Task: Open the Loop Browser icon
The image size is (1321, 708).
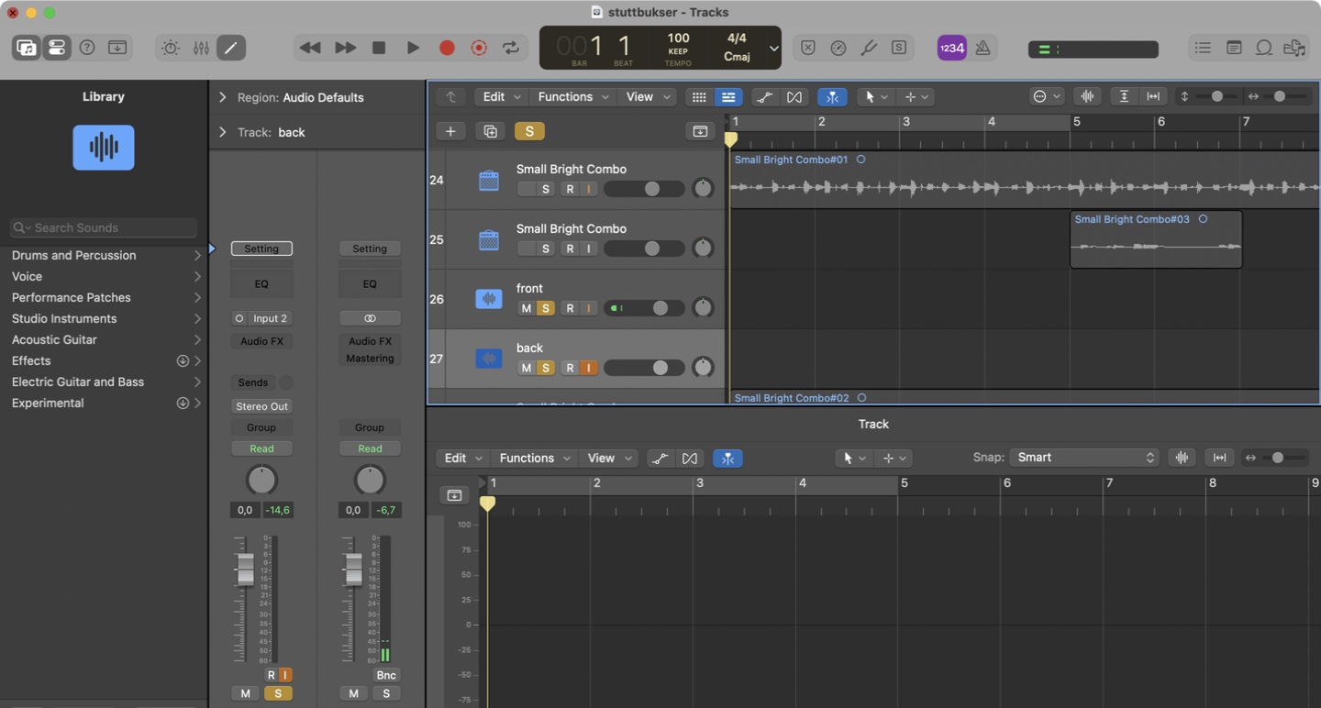Action: point(1263,48)
